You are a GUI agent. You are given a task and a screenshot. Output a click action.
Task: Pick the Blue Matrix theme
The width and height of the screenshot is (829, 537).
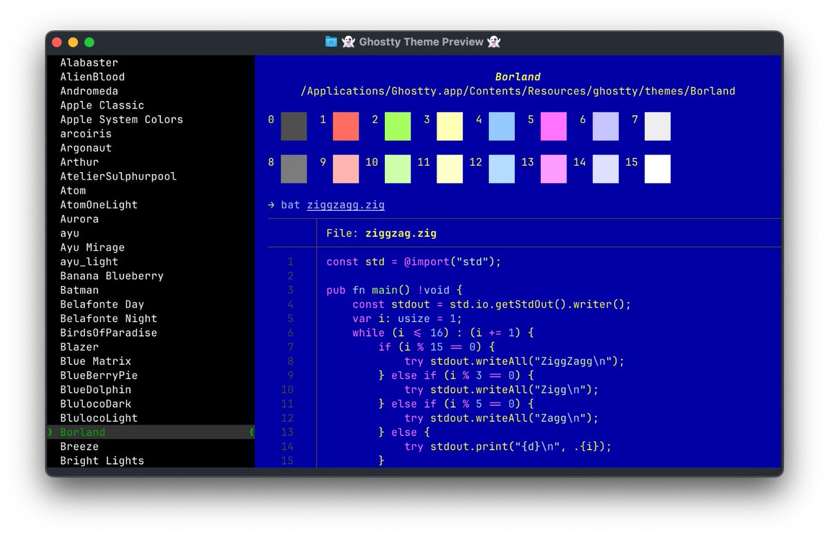tap(95, 361)
